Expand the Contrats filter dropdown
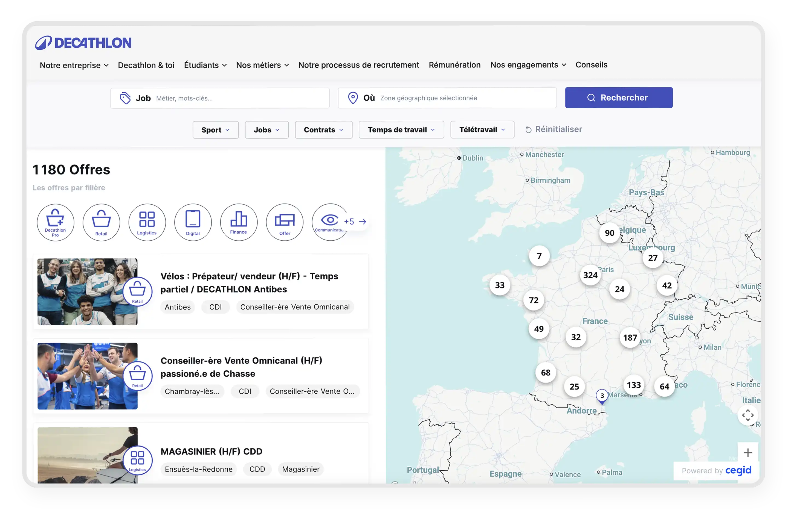The width and height of the screenshot is (788, 519). pos(323,130)
